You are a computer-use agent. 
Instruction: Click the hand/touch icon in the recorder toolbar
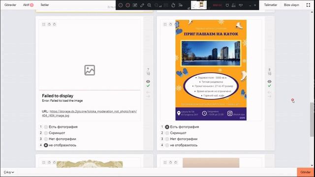pyautogui.click(x=173, y=5)
